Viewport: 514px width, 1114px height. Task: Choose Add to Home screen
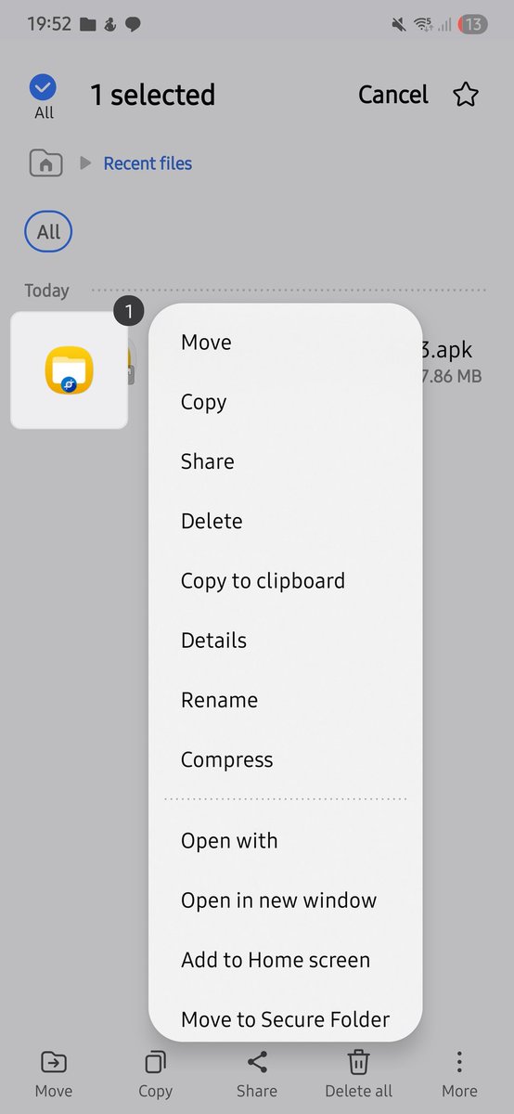tap(276, 960)
